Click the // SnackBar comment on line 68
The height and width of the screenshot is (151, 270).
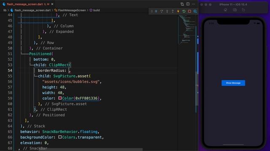[35, 148]
